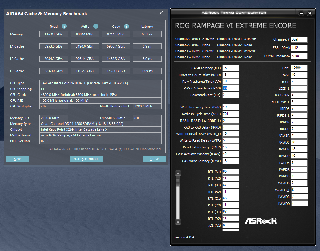Viewport: 320px width, 251px height.
Task: Select the Four Activate Window (tFAW) field
Action: click(x=231, y=154)
